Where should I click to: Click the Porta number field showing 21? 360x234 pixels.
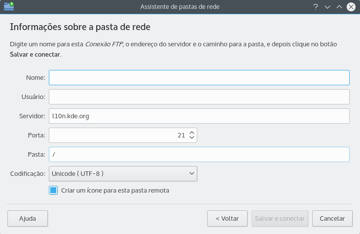[117, 135]
